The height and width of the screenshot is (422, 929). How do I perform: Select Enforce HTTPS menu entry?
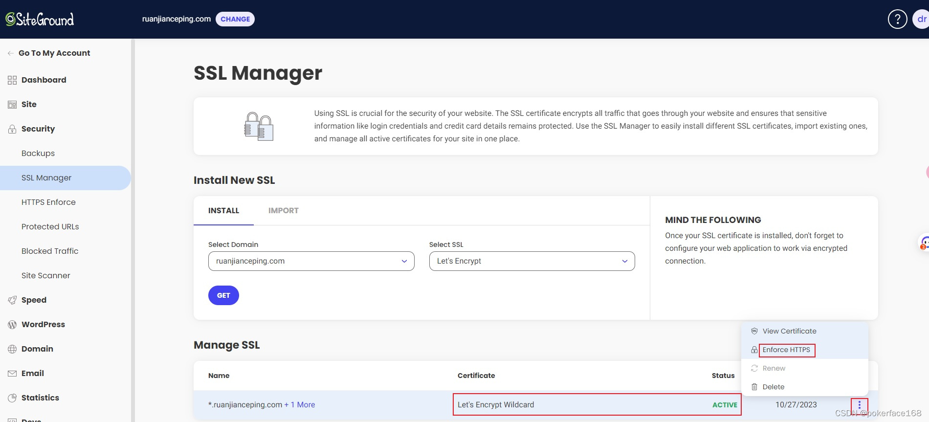tap(804, 350)
